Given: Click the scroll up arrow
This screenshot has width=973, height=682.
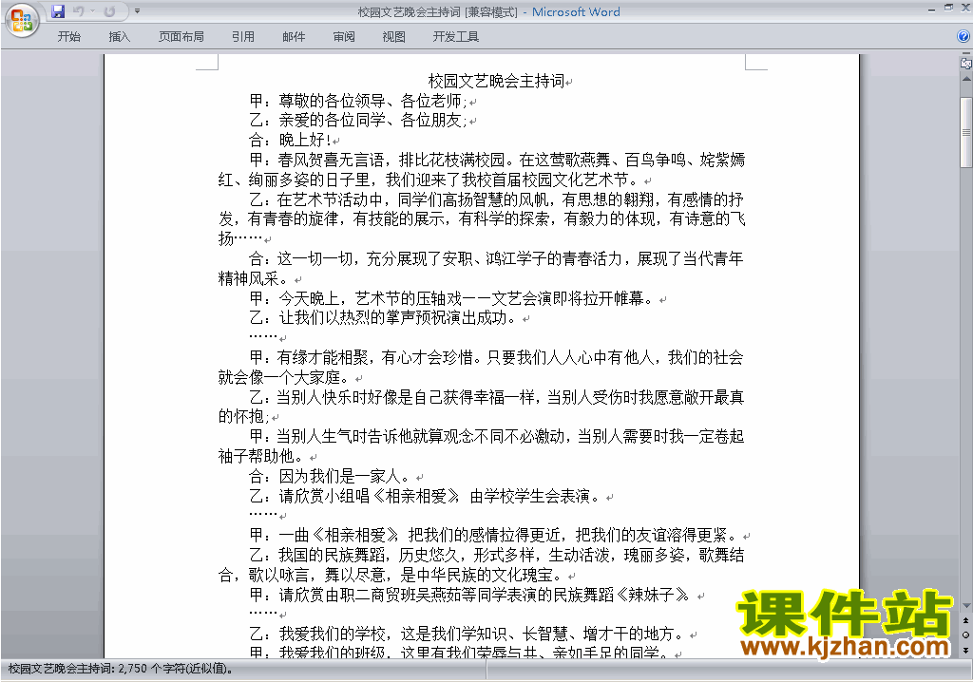Looking at the screenshot, I should [x=965, y=80].
